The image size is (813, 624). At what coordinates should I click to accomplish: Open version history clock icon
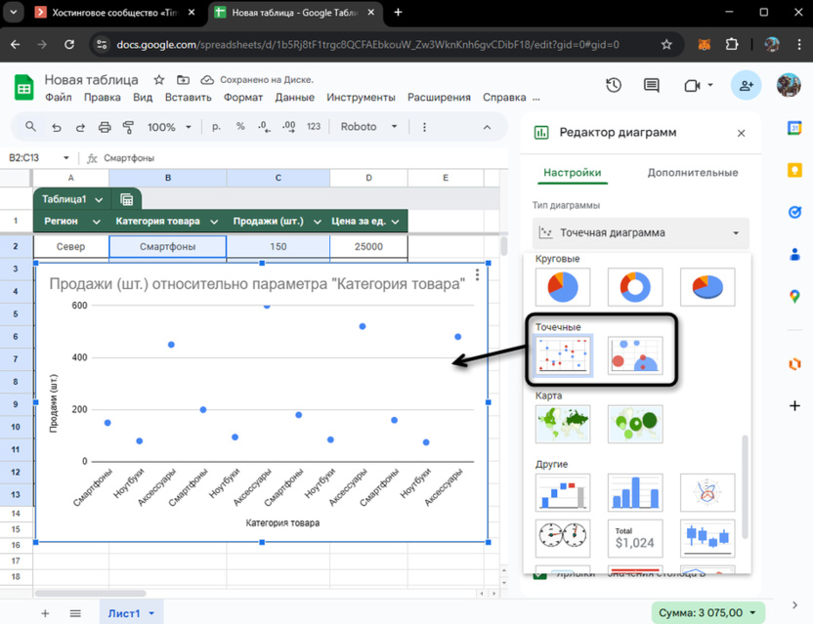614,86
